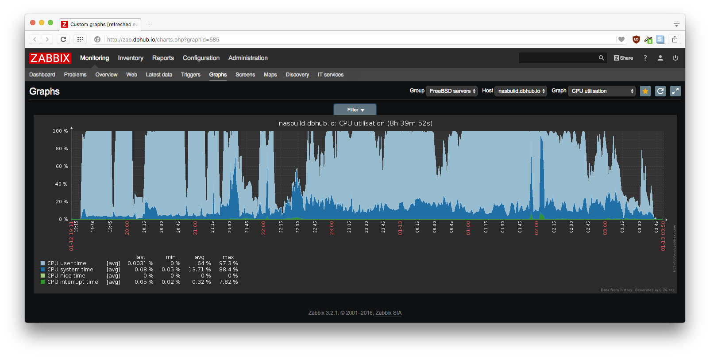Viewport: 710px width, 358px height.
Task: Open the user profile icon
Action: tap(660, 58)
